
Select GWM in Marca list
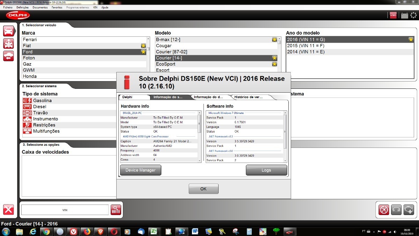click(84, 70)
